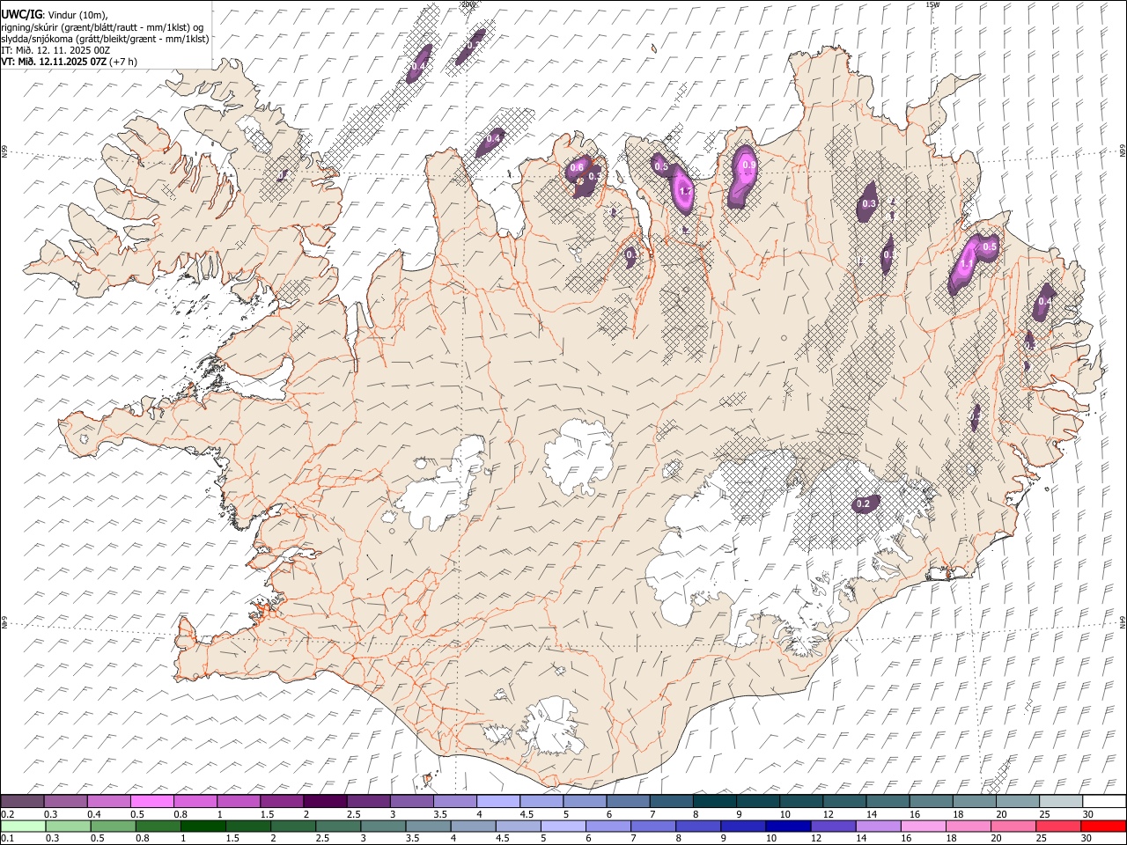
Task: Click the rain scale swatch starting at 18
Action: [968, 826]
